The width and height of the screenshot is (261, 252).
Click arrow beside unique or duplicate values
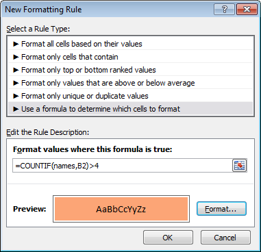[16, 96]
